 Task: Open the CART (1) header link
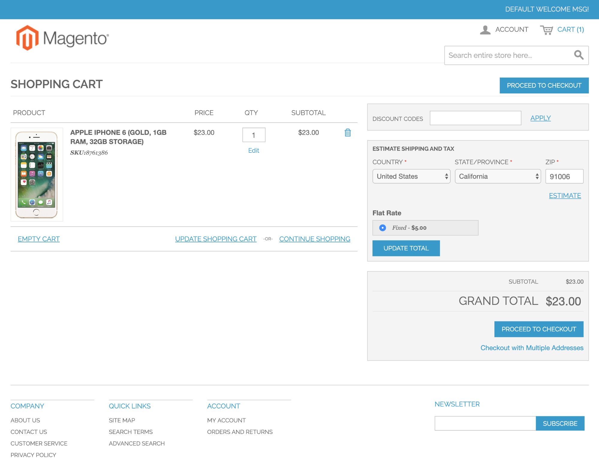tap(571, 29)
